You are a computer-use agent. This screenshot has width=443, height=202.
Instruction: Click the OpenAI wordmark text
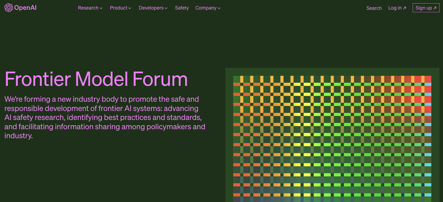(x=25, y=8)
